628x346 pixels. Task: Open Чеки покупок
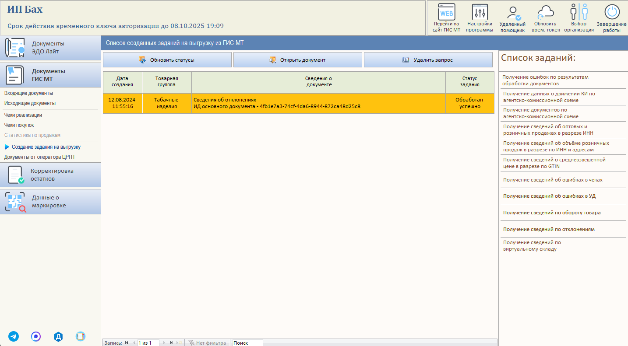pyautogui.click(x=19, y=125)
